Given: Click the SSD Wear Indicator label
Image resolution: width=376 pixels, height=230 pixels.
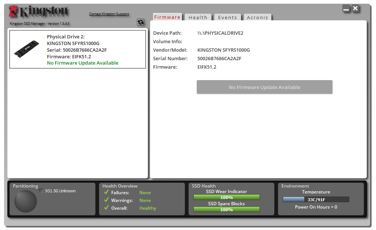Looking at the screenshot, I should pyautogui.click(x=226, y=192).
